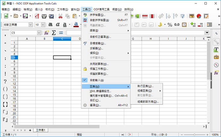
Task: Expand the formula bar dropdown arrow
Action: click(207, 33)
